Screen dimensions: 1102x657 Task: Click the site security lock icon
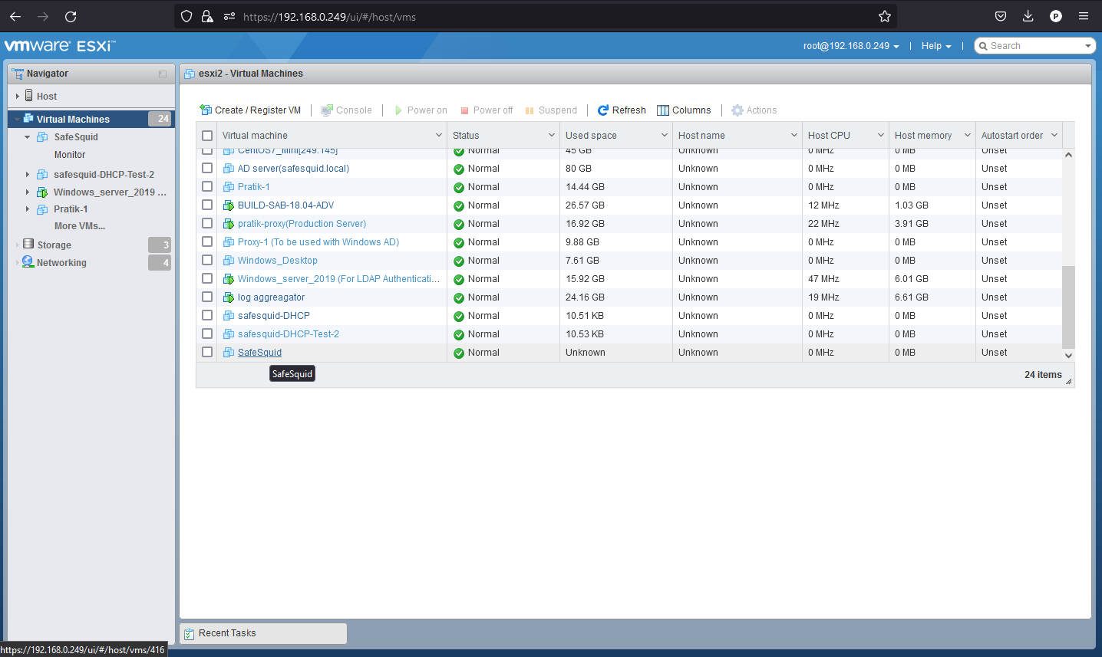click(207, 16)
